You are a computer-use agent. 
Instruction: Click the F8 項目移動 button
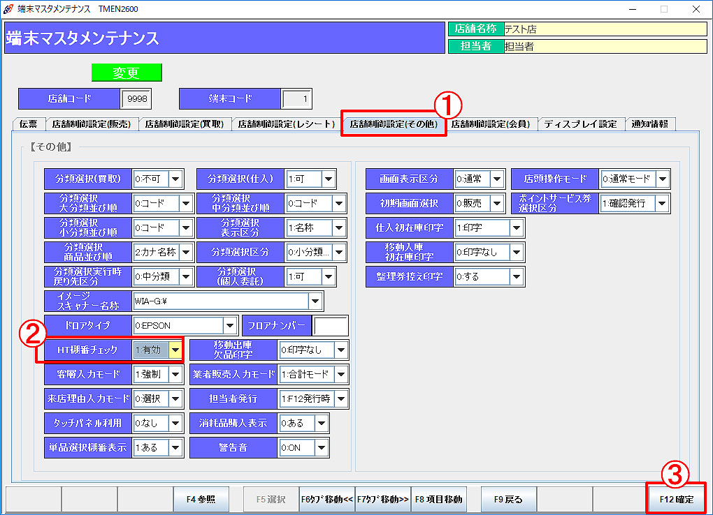(x=438, y=500)
